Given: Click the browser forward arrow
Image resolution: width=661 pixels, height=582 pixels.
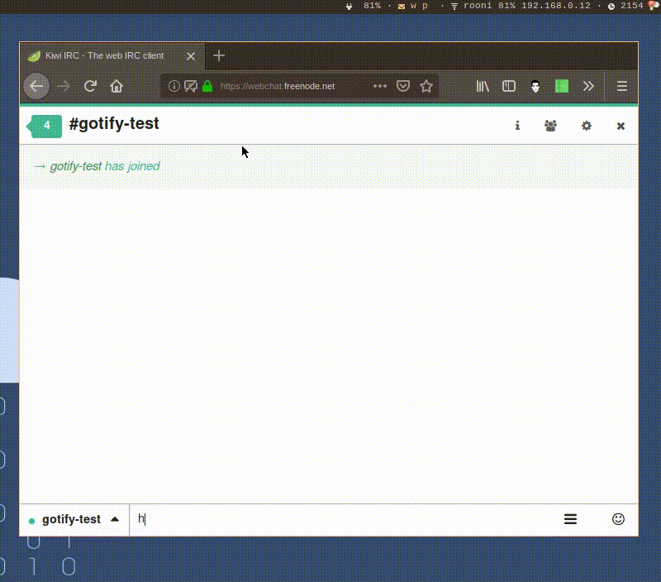Looking at the screenshot, I should (64, 87).
